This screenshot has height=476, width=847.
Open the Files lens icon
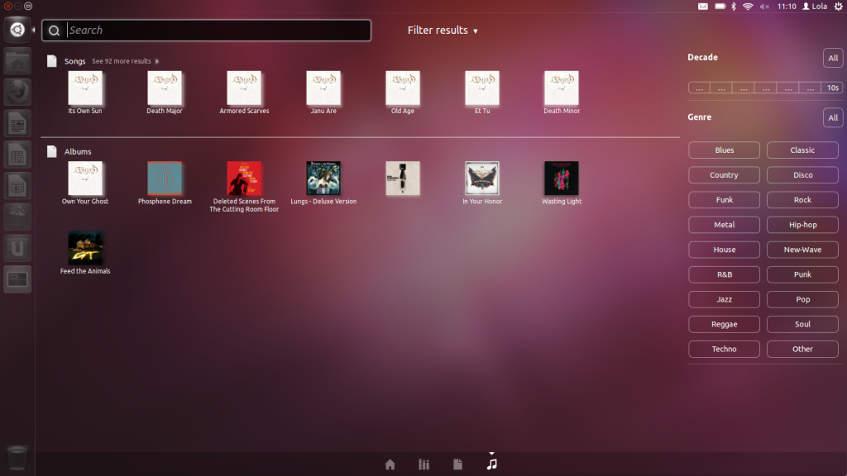(x=457, y=464)
